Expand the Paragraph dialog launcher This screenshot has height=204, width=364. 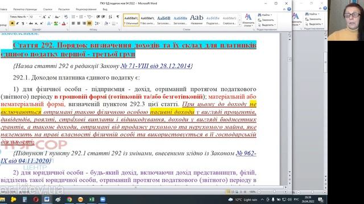point(119,29)
